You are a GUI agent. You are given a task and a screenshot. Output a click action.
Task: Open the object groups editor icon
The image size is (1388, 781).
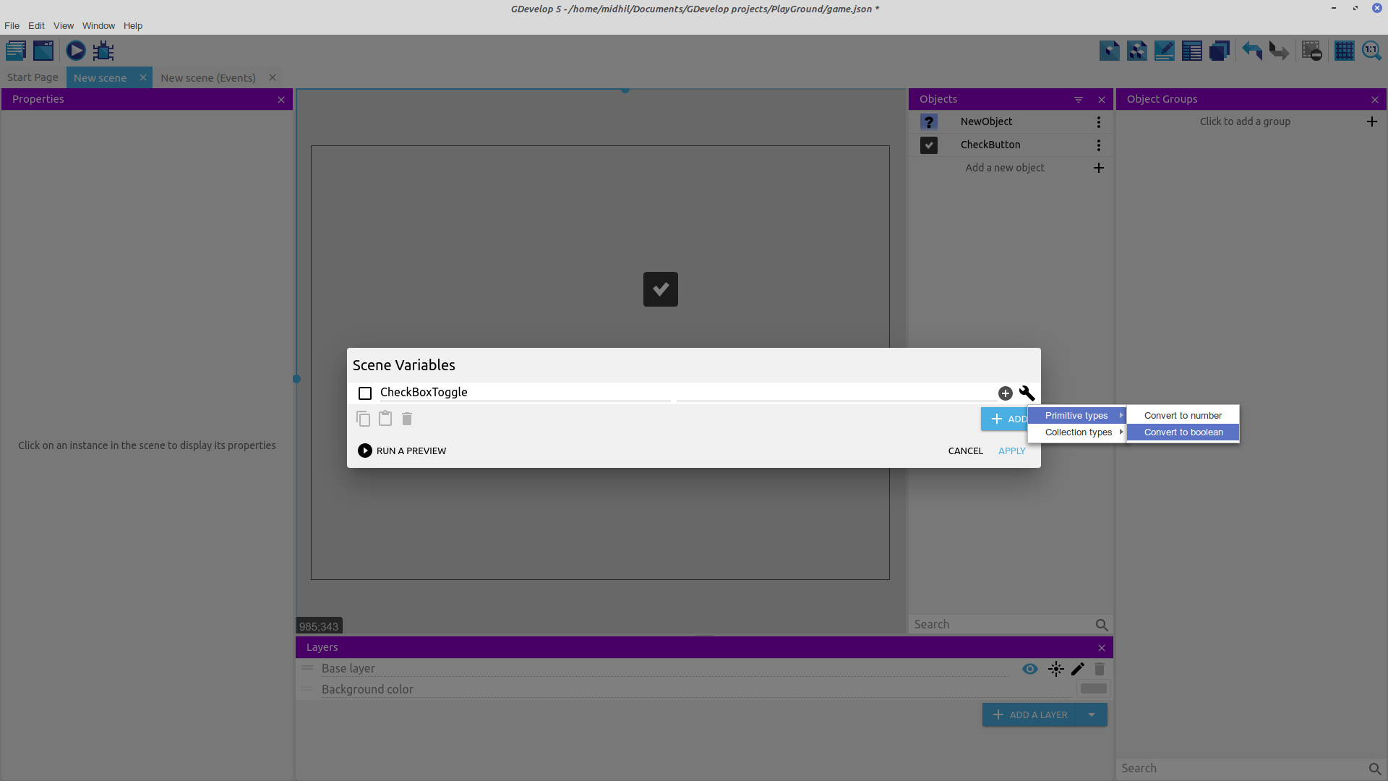coord(1136,51)
